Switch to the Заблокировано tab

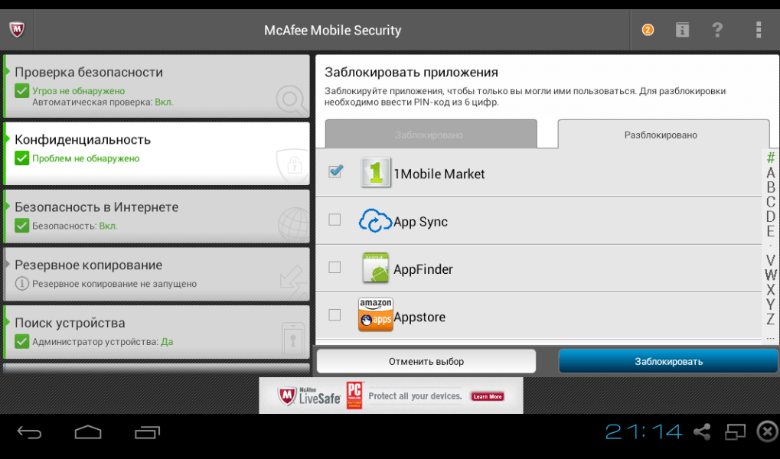pos(429,135)
